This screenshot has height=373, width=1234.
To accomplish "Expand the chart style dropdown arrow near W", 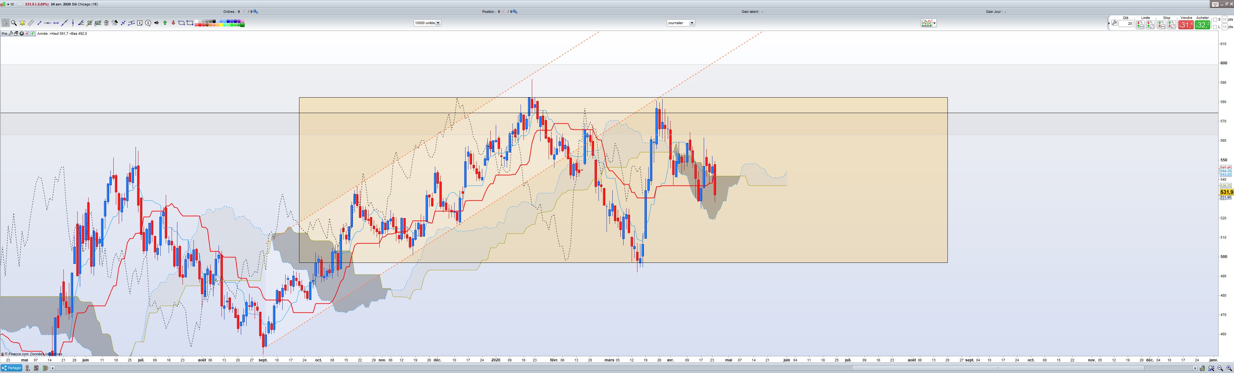I will [8, 4].
